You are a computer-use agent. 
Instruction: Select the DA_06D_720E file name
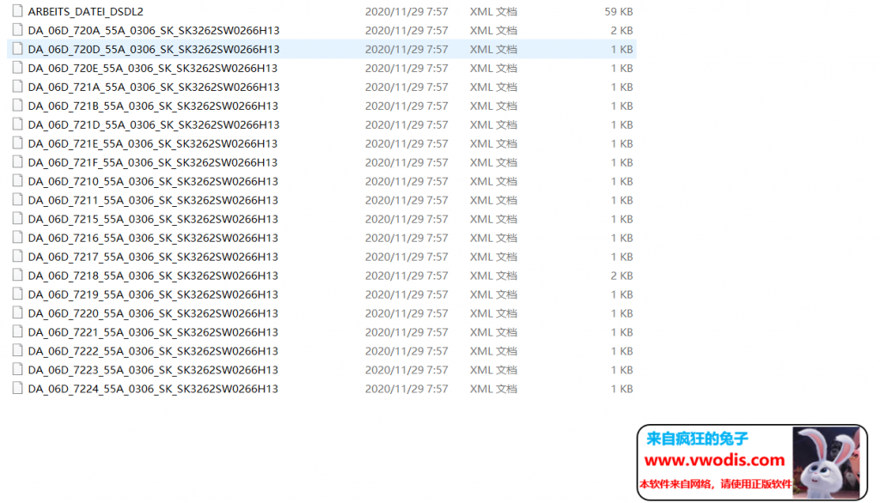(153, 69)
